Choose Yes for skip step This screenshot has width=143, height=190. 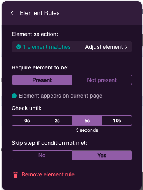pyautogui.click(x=102, y=155)
